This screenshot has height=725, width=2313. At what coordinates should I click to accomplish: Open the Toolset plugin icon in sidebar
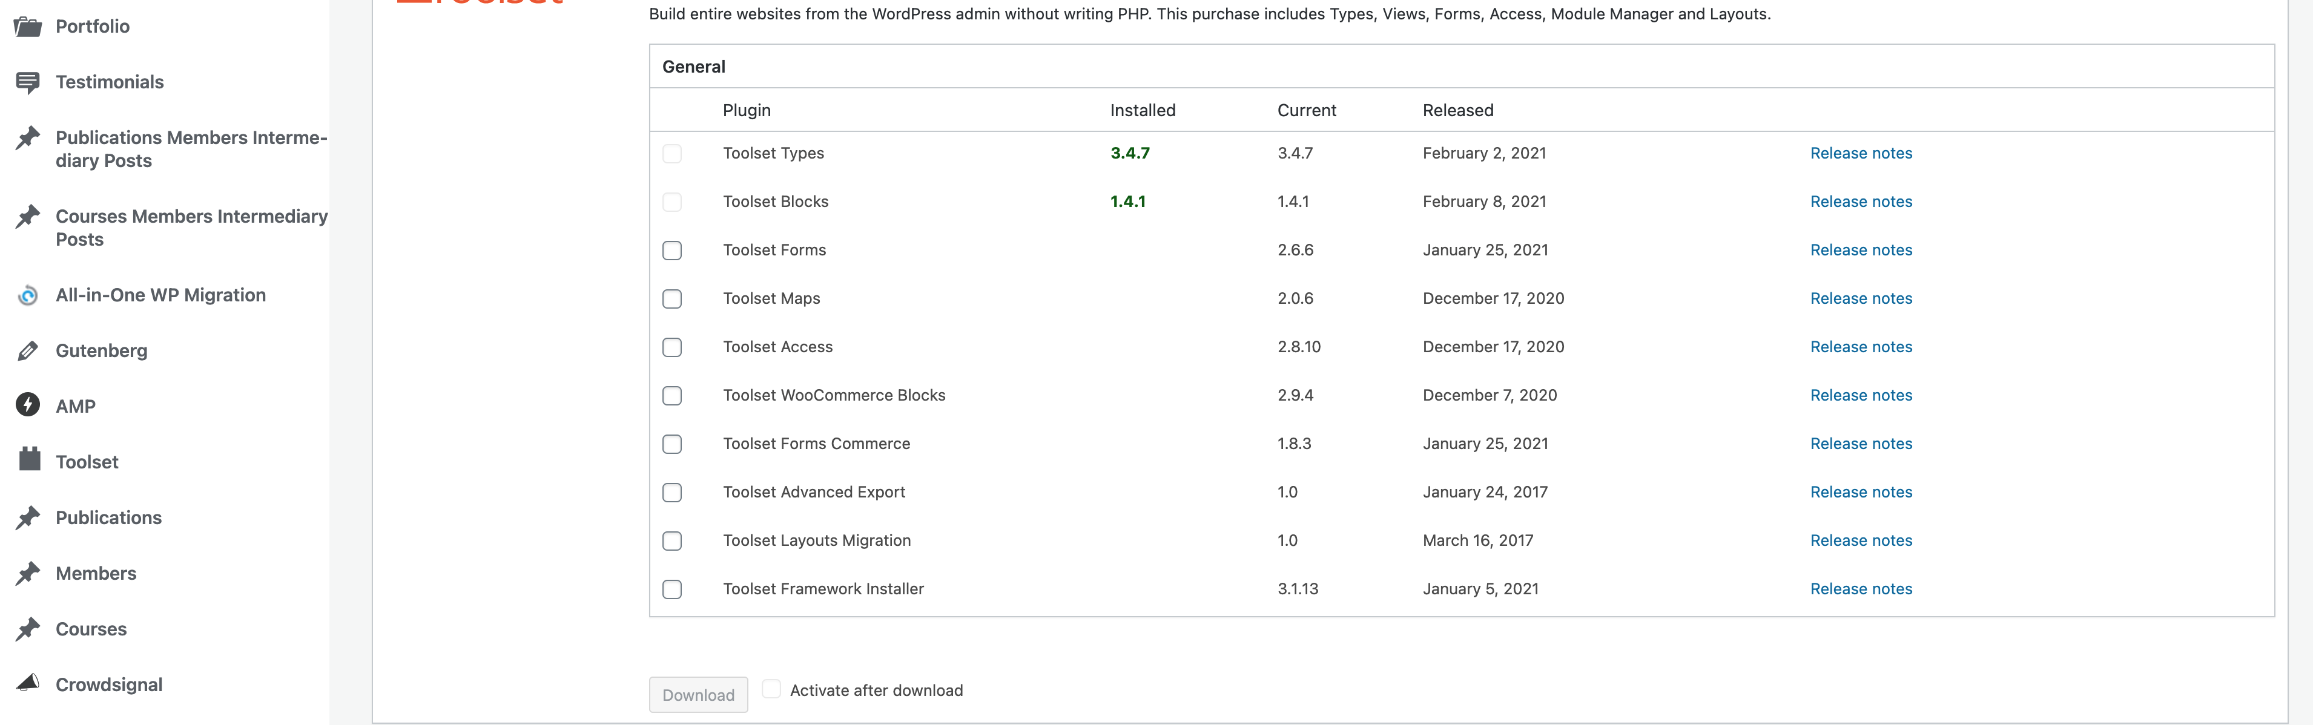(30, 459)
